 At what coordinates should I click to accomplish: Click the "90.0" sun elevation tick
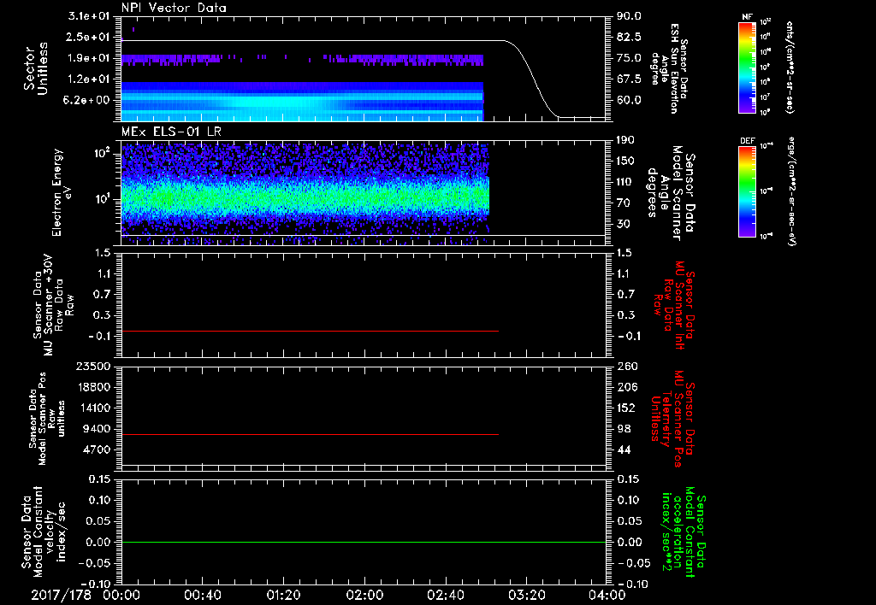coord(629,16)
